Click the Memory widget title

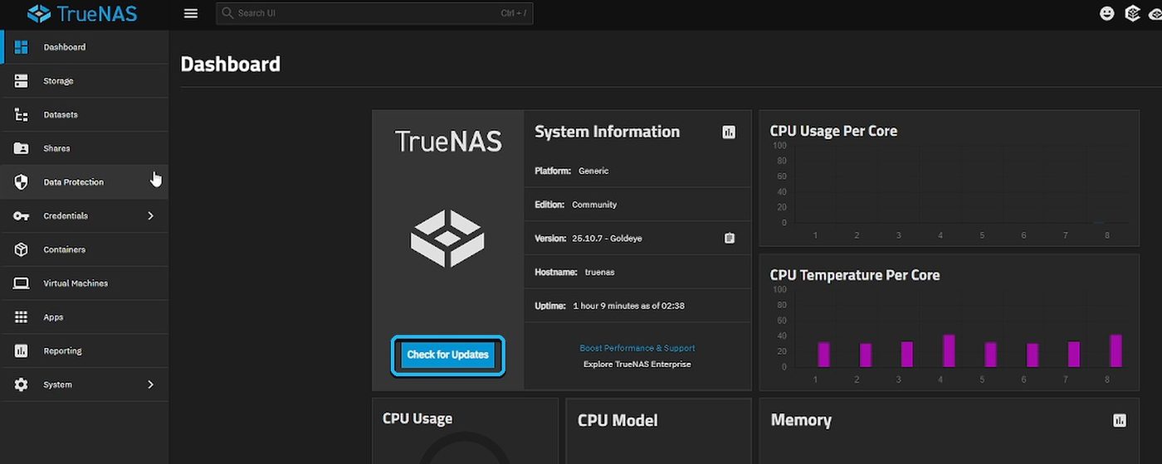point(801,421)
